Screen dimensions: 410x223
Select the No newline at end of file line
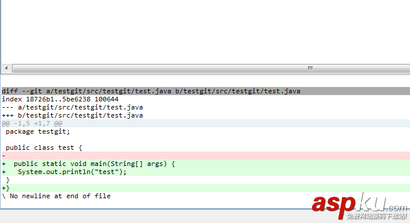point(56,196)
